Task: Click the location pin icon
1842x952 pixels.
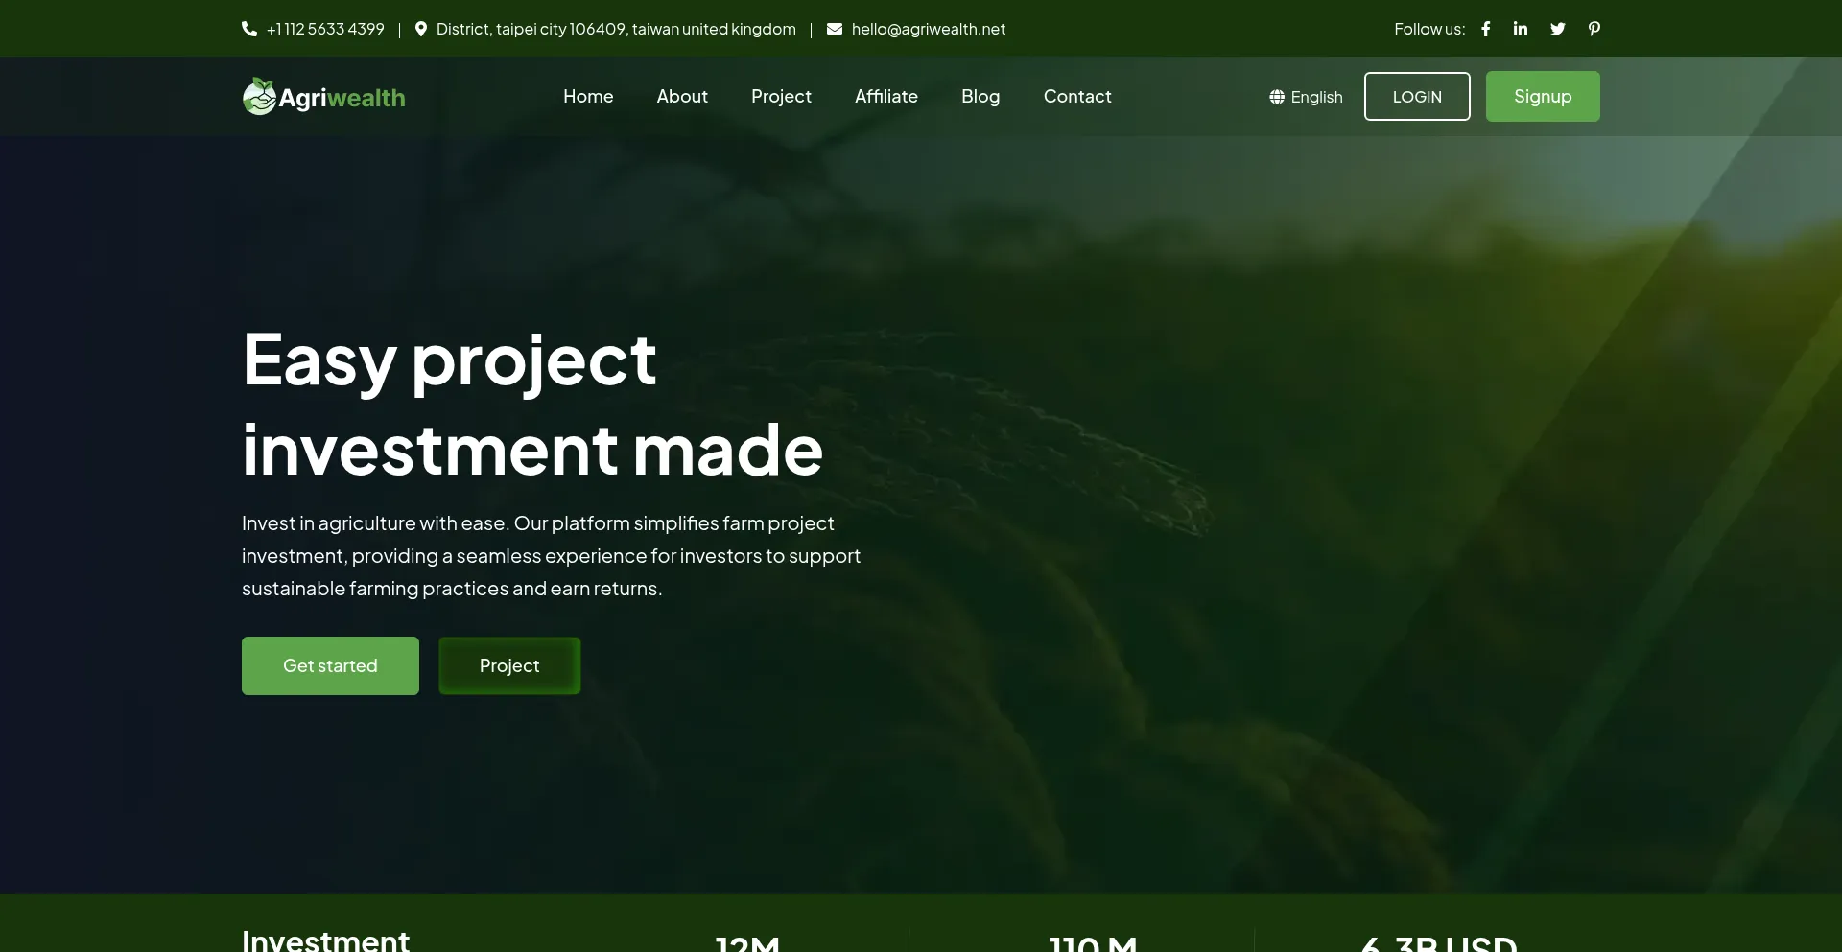Action: [x=420, y=29]
